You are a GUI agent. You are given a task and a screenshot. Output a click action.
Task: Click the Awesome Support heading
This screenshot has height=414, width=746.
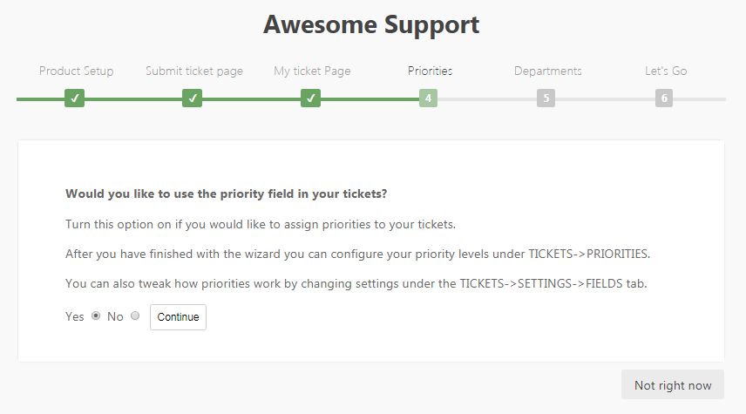coord(371,24)
